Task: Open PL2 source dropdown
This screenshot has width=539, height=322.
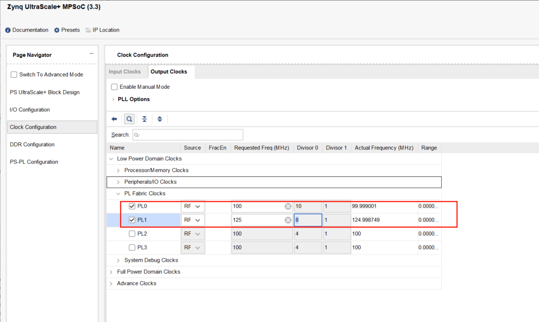Action: 193,234
